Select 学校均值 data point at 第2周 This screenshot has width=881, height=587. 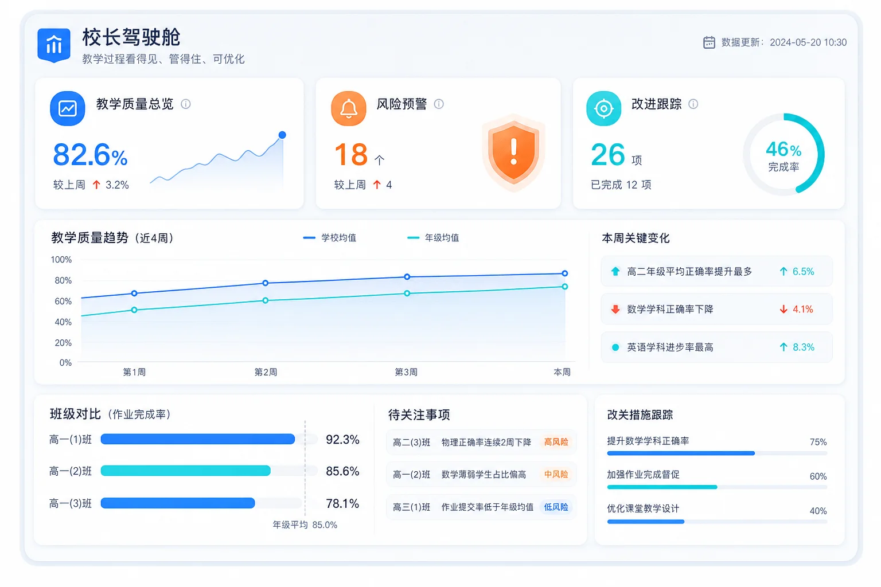coord(266,283)
